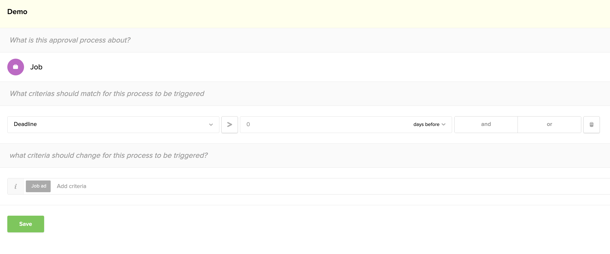
Task: Click the Demo process title
Action: point(17,12)
